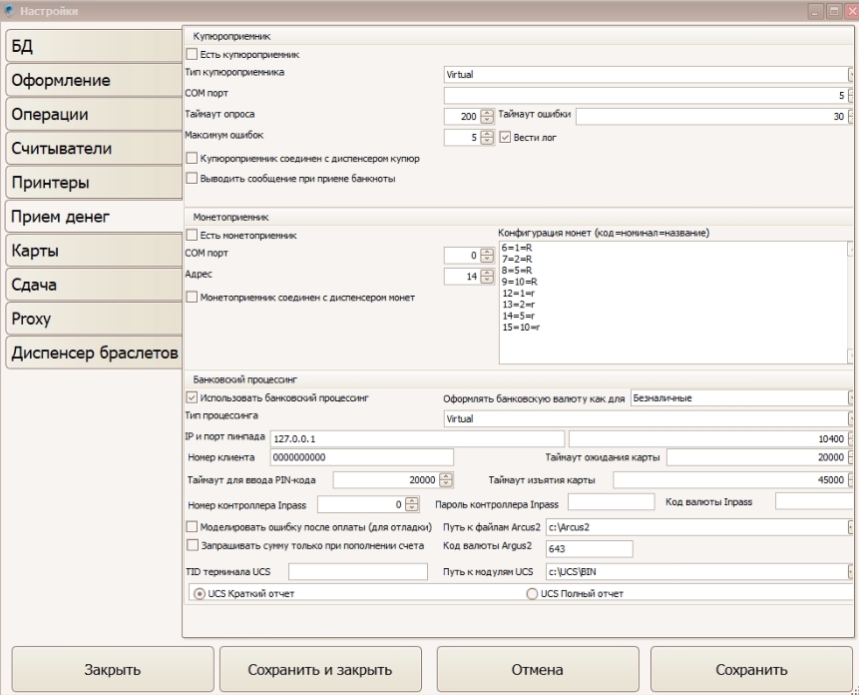
Task: Adjust the Таймаут для ввода PIN-кода spinner
Action: point(446,480)
